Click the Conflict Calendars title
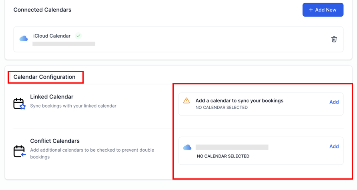The height and width of the screenshot is (190, 357). 55,141
